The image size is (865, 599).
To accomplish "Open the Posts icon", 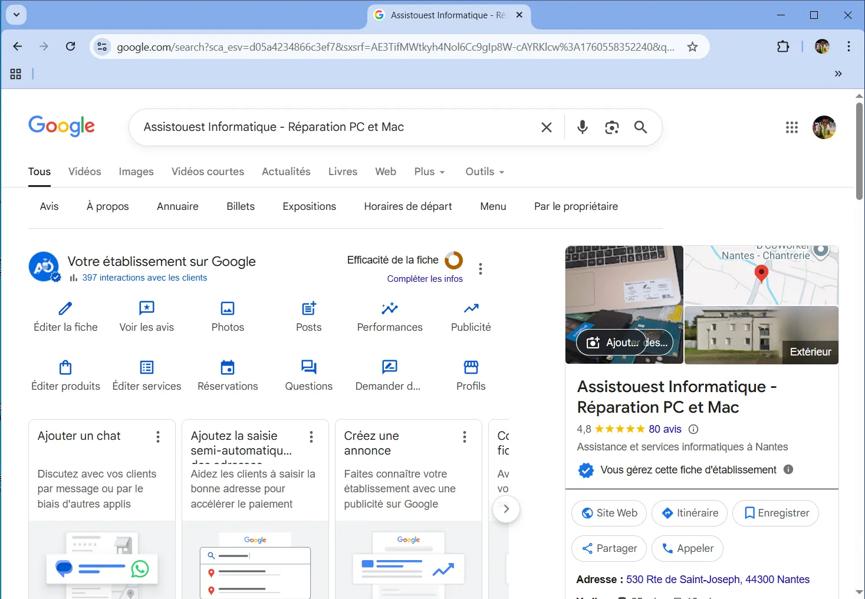I will [x=308, y=308].
